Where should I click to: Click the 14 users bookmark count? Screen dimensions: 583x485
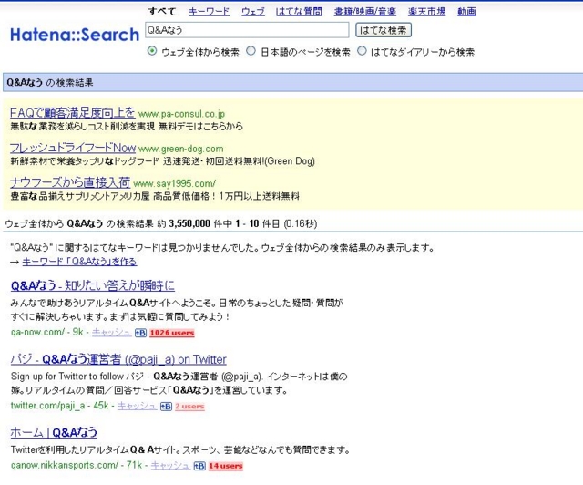click(226, 466)
